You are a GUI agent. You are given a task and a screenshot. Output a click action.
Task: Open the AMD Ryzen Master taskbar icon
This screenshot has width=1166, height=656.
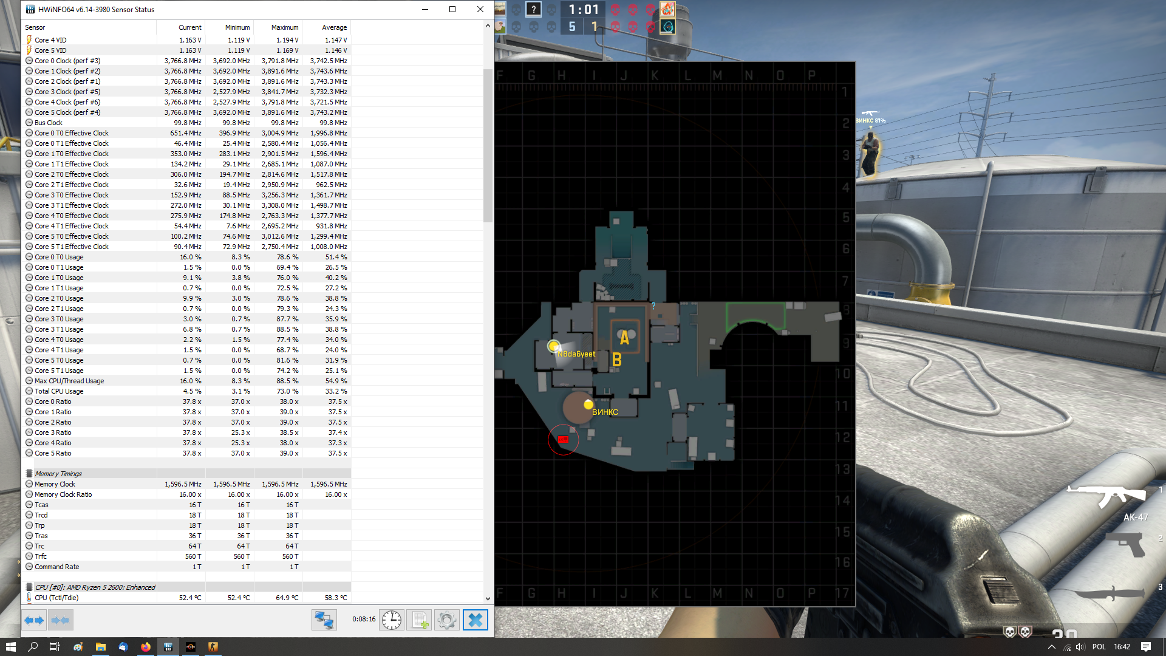click(191, 647)
